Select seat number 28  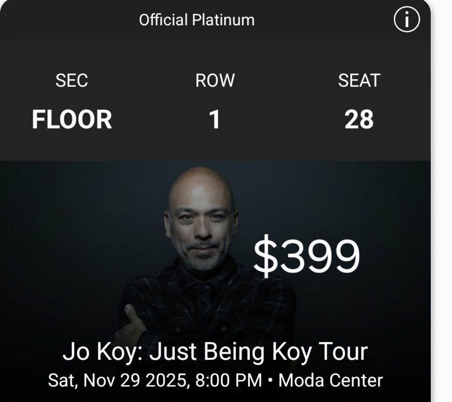(359, 119)
